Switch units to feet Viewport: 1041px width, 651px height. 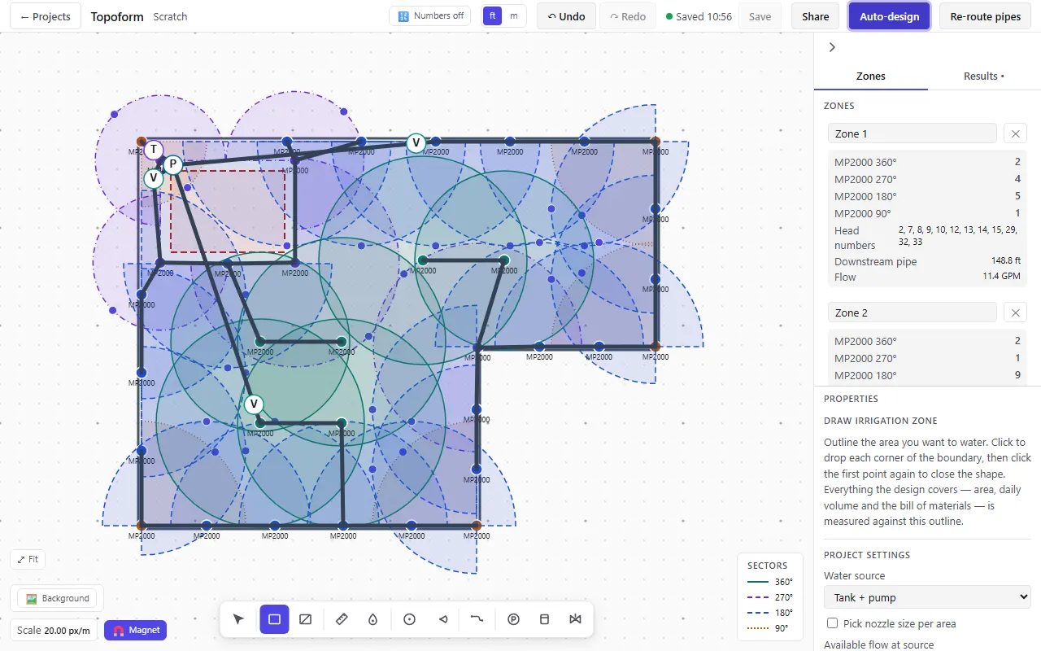492,16
